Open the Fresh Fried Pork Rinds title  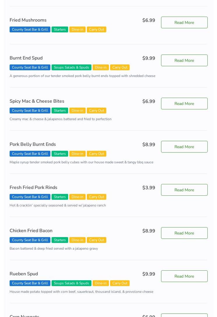tap(33, 188)
